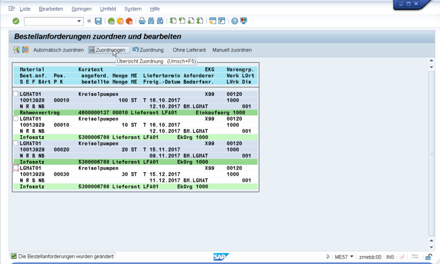
Task: Tick checkbox for requisition 10013928 item 00010
Action: [16, 94]
